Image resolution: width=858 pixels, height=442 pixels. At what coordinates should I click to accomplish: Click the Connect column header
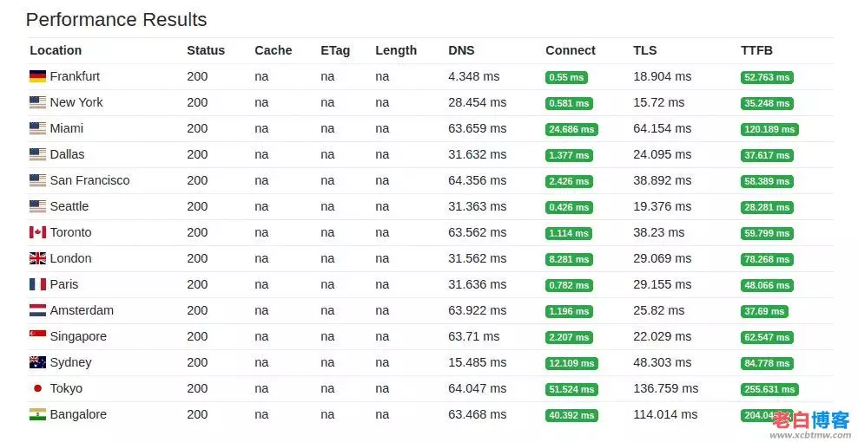(x=571, y=50)
